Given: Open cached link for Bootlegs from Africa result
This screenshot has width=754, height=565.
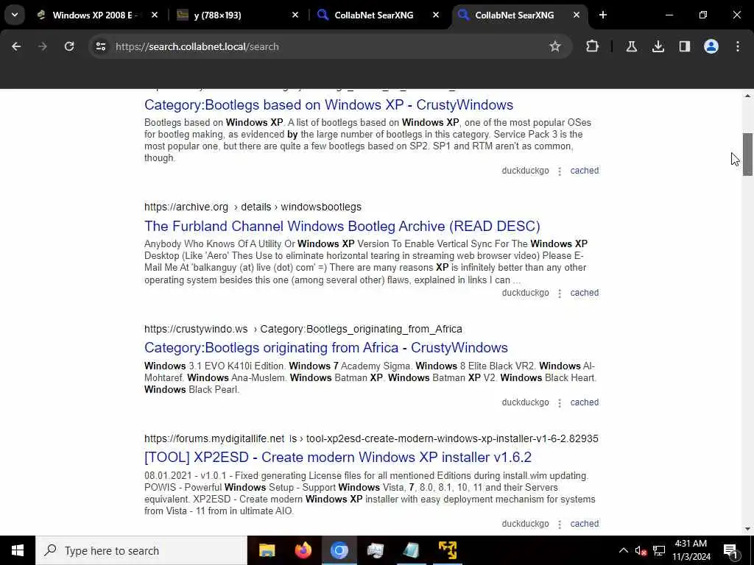Looking at the screenshot, I should click(x=584, y=402).
